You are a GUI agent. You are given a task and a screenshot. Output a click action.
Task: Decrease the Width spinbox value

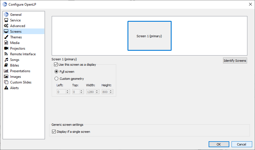[x=97, y=93]
